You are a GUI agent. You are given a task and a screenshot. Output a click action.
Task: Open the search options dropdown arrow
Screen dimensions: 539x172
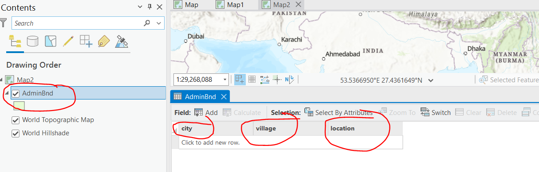tap(158, 23)
